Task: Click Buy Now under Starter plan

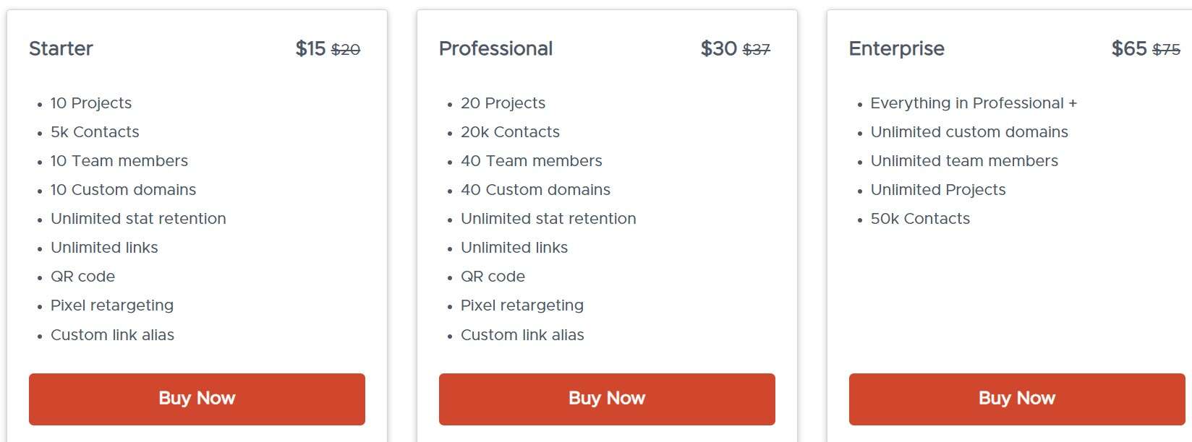Action: coord(197,399)
